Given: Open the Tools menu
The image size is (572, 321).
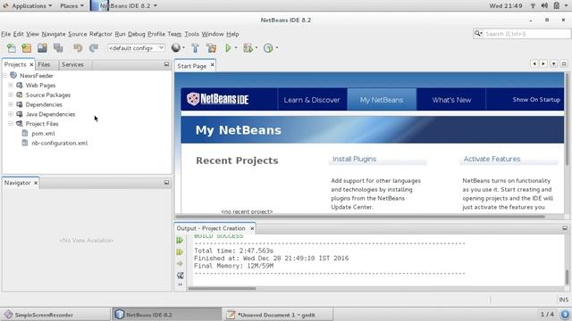Looking at the screenshot, I should tap(191, 34).
